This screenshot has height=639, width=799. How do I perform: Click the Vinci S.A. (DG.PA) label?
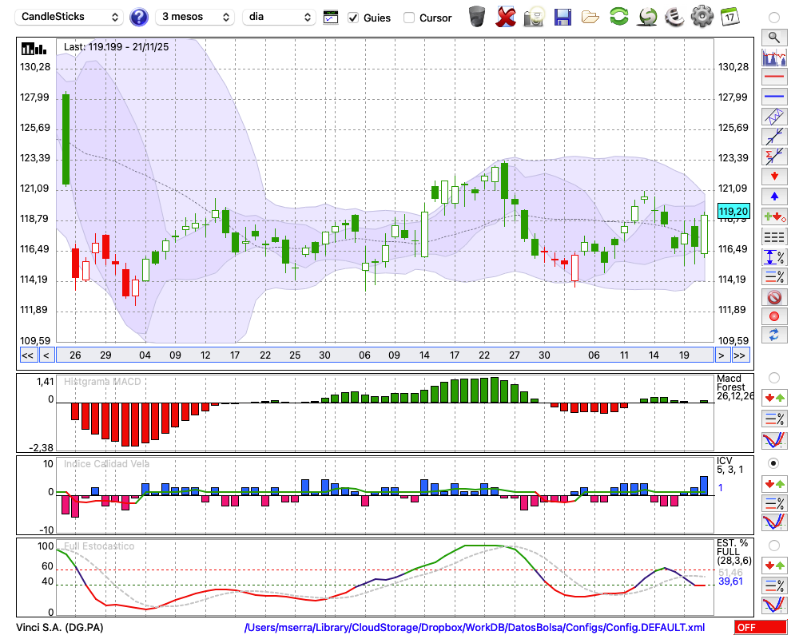pyautogui.click(x=60, y=627)
